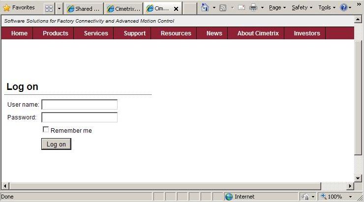Expand the tab list dropdown arrow
This screenshot has height=202, width=364.
[x=59, y=8]
